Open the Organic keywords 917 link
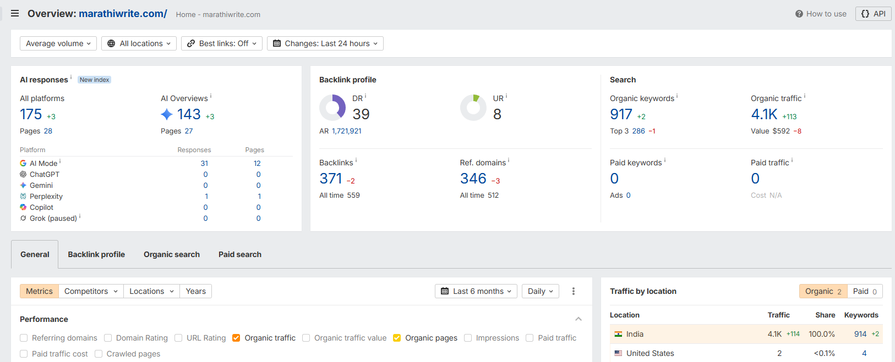This screenshot has height=362, width=895. pyautogui.click(x=621, y=114)
